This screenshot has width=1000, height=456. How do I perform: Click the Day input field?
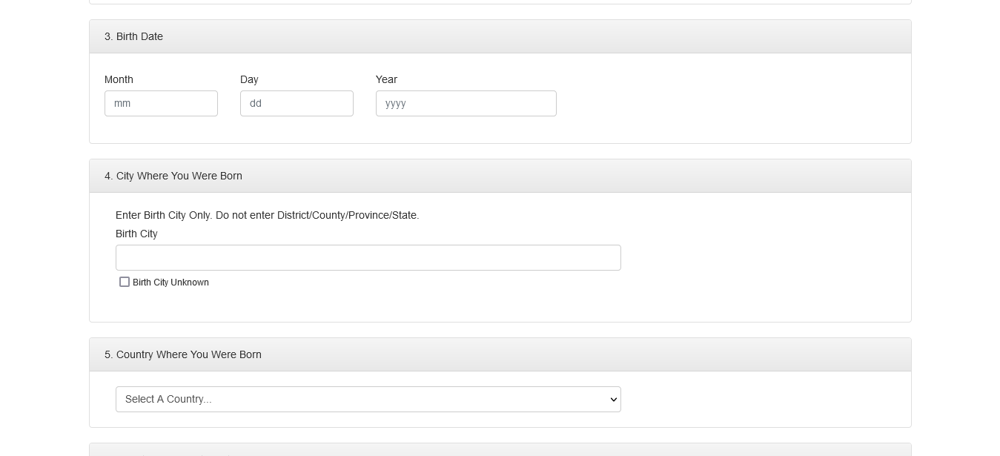297,104
